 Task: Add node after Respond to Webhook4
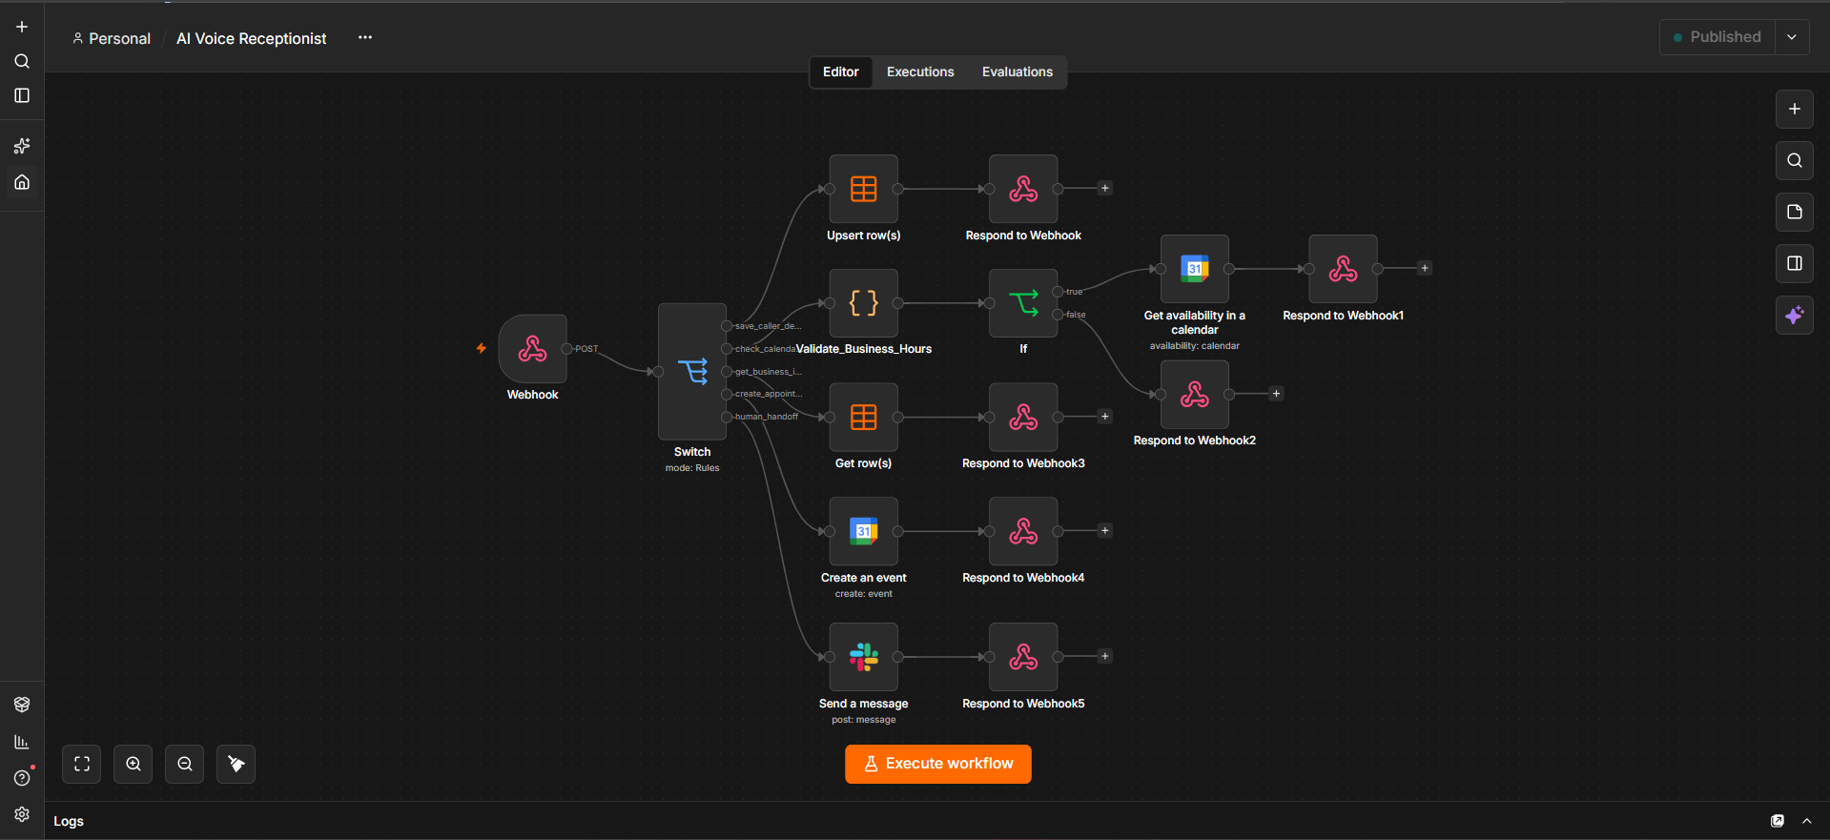1105,531
